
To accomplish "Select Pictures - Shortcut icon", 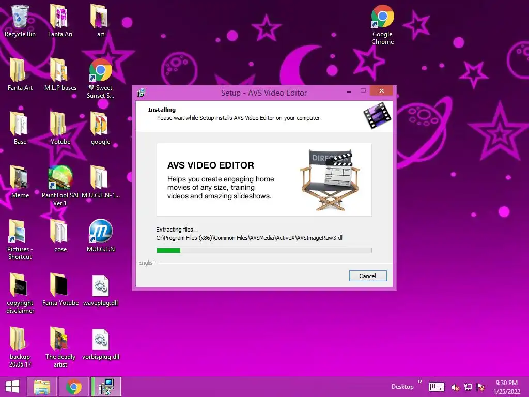I will [20, 239].
